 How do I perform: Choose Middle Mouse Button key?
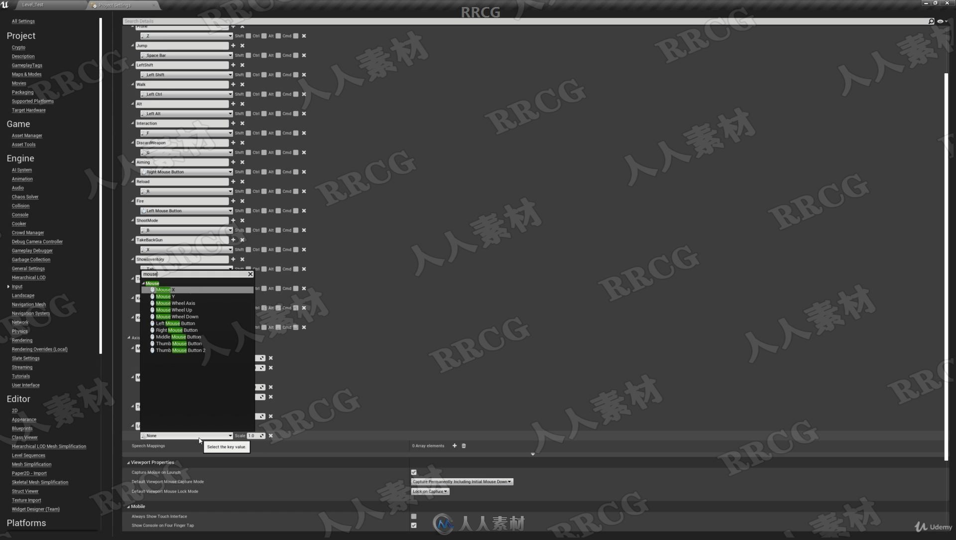(x=197, y=337)
